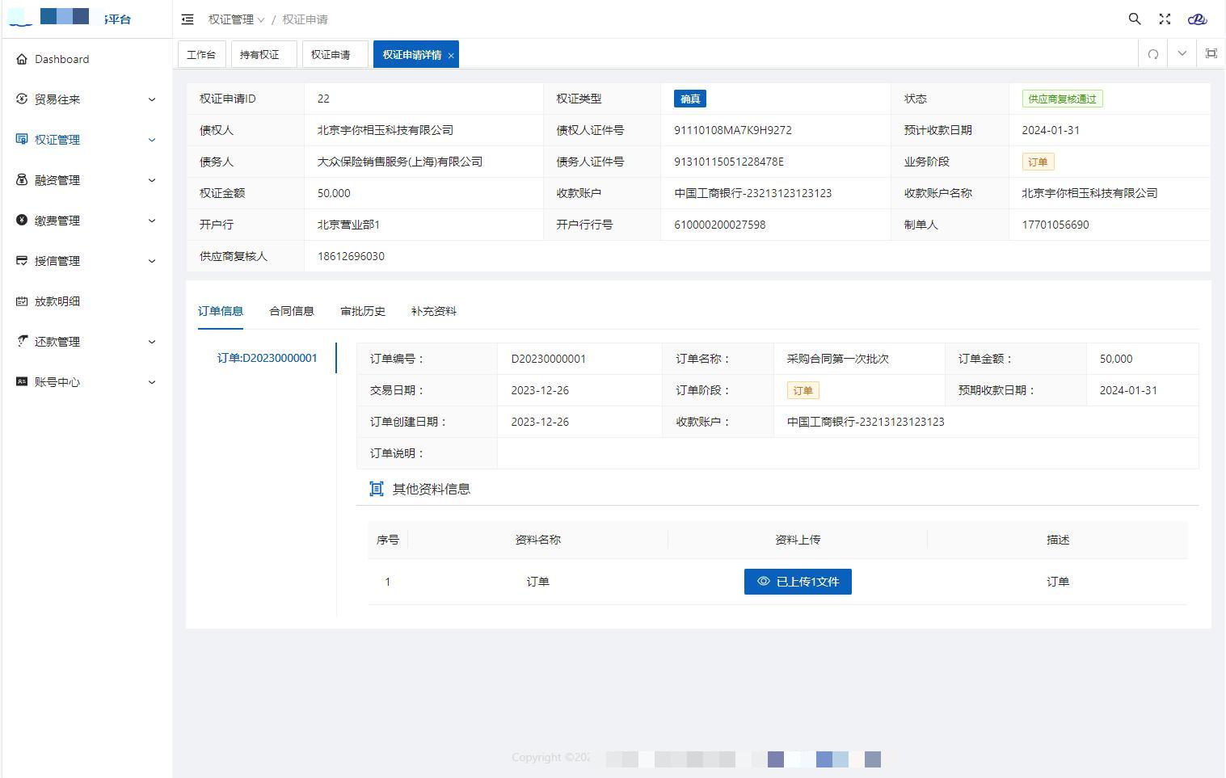Switch to the 持有权证 page tab

click(x=259, y=55)
